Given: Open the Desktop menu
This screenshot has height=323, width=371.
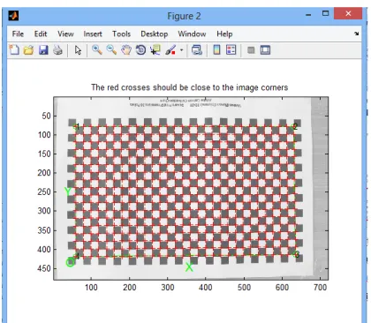Looking at the screenshot, I should click(x=154, y=34).
